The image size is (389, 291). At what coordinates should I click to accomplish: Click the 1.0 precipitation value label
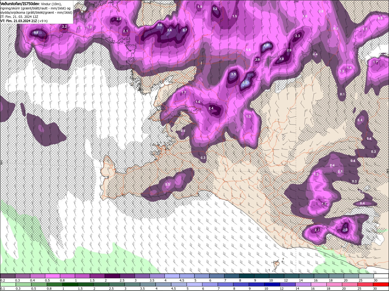point(305,16)
